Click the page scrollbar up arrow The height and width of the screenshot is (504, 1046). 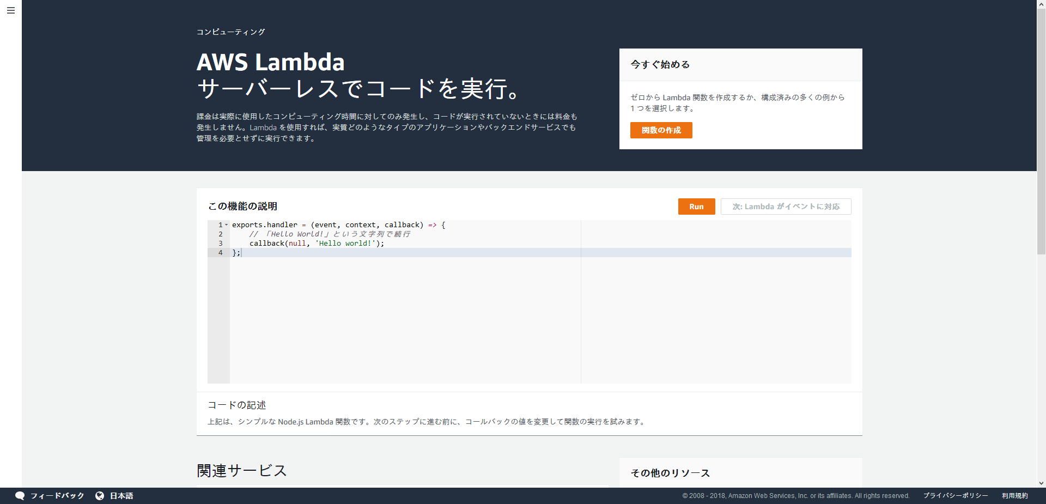[1041, 4]
